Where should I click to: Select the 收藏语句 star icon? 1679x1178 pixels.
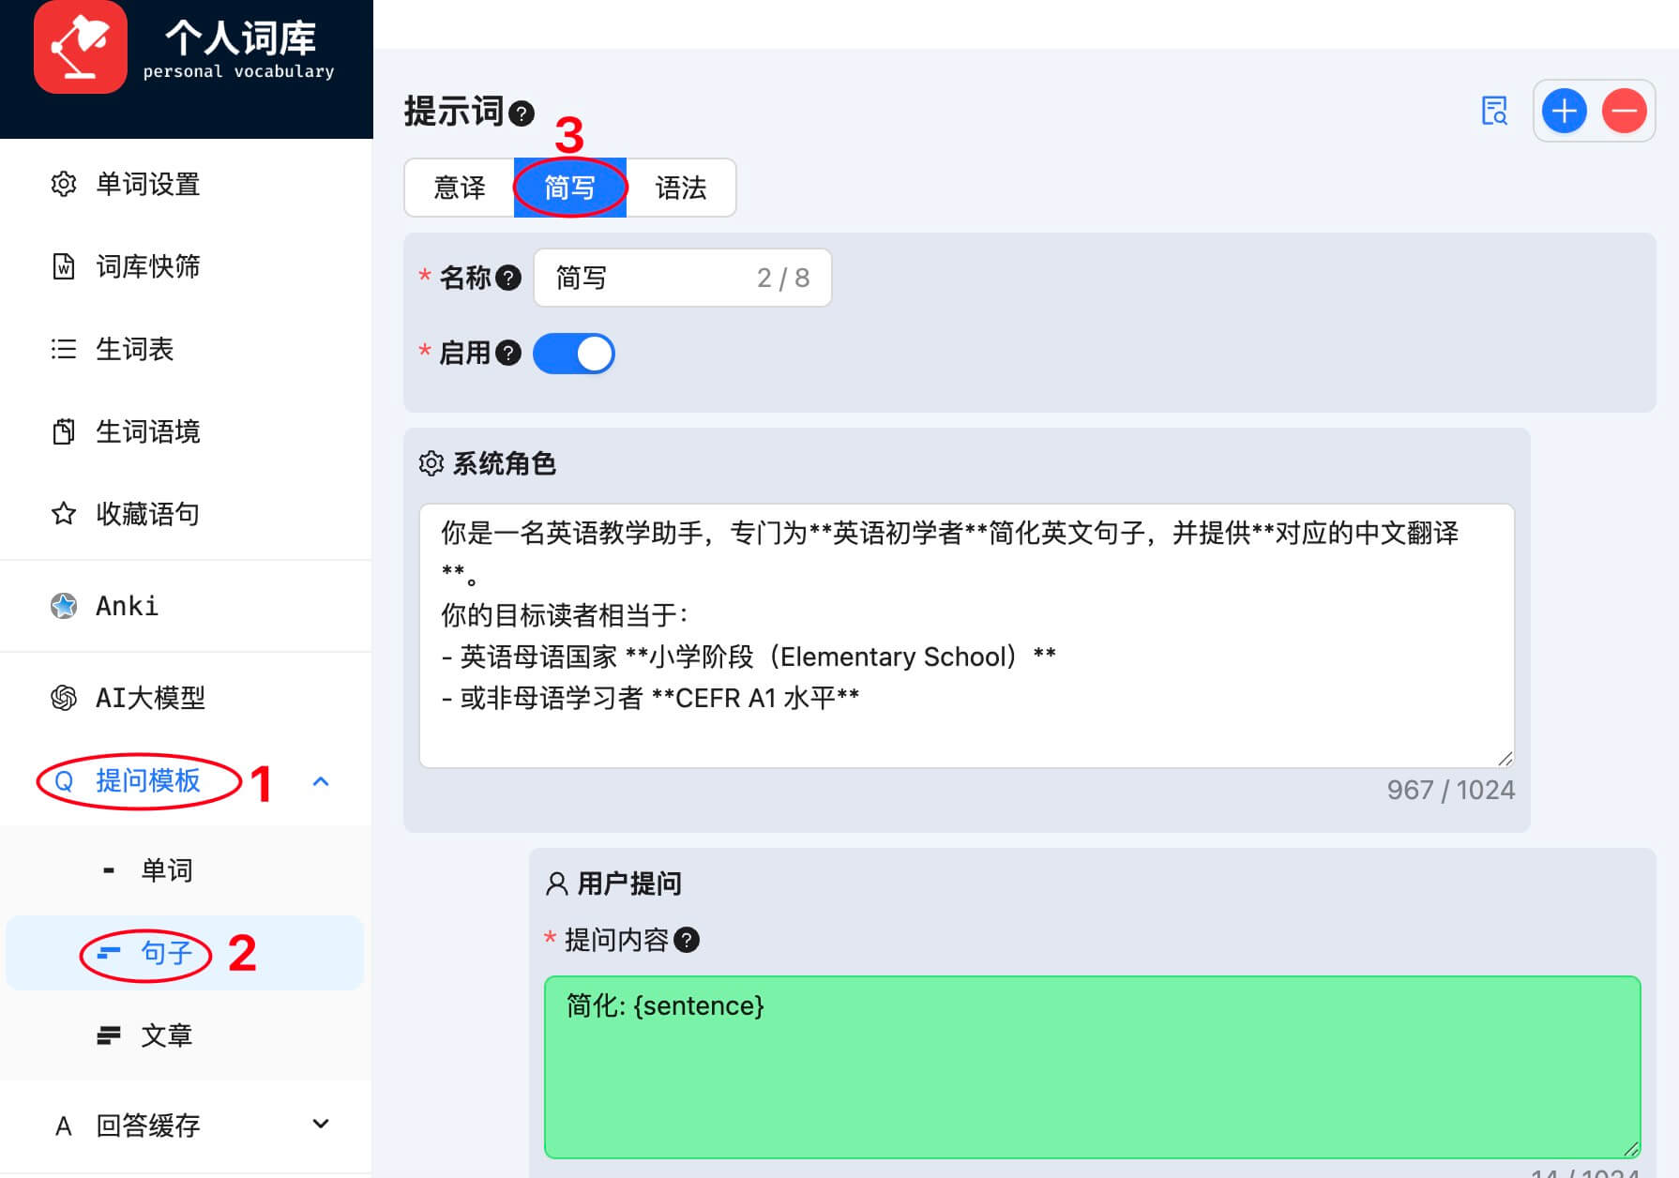tap(63, 514)
